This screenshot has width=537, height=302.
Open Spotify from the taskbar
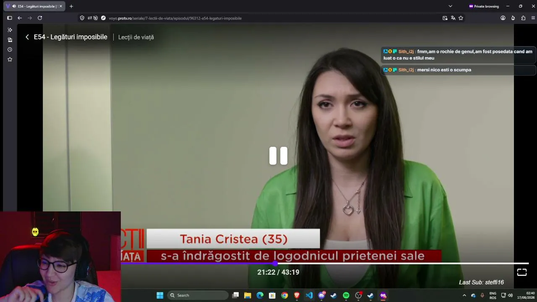[x=346, y=295]
